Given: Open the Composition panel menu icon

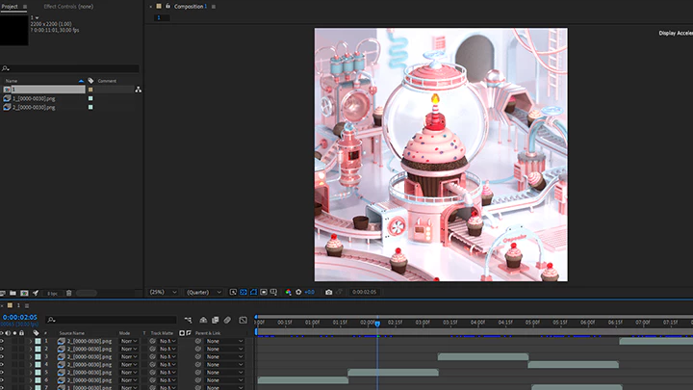Looking at the screenshot, I should tap(214, 7).
